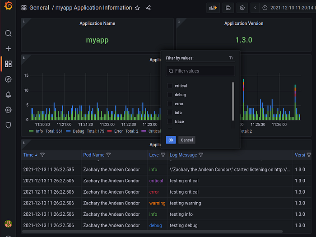Check the critical filter value

[170, 86]
